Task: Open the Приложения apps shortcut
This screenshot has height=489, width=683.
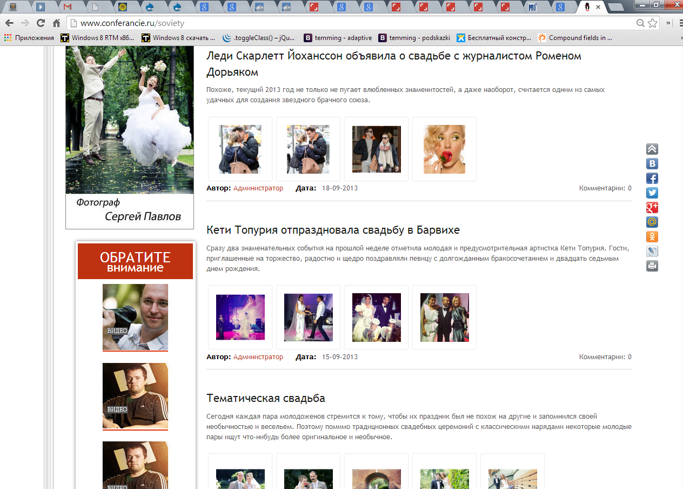Action: click(x=29, y=38)
